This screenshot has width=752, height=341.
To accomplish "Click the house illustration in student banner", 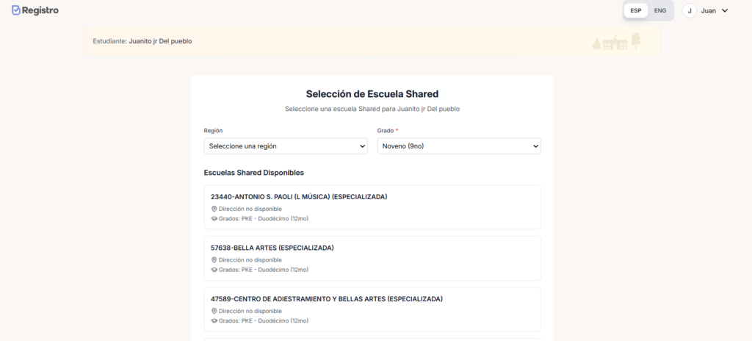I will tap(615, 43).
